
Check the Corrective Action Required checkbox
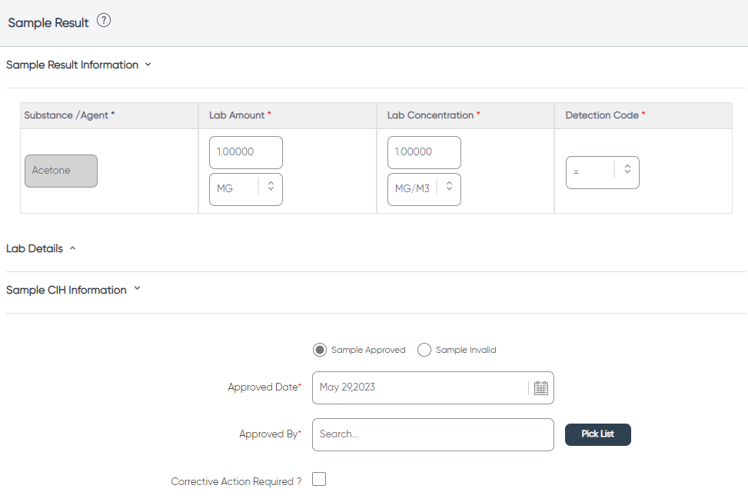[319, 479]
